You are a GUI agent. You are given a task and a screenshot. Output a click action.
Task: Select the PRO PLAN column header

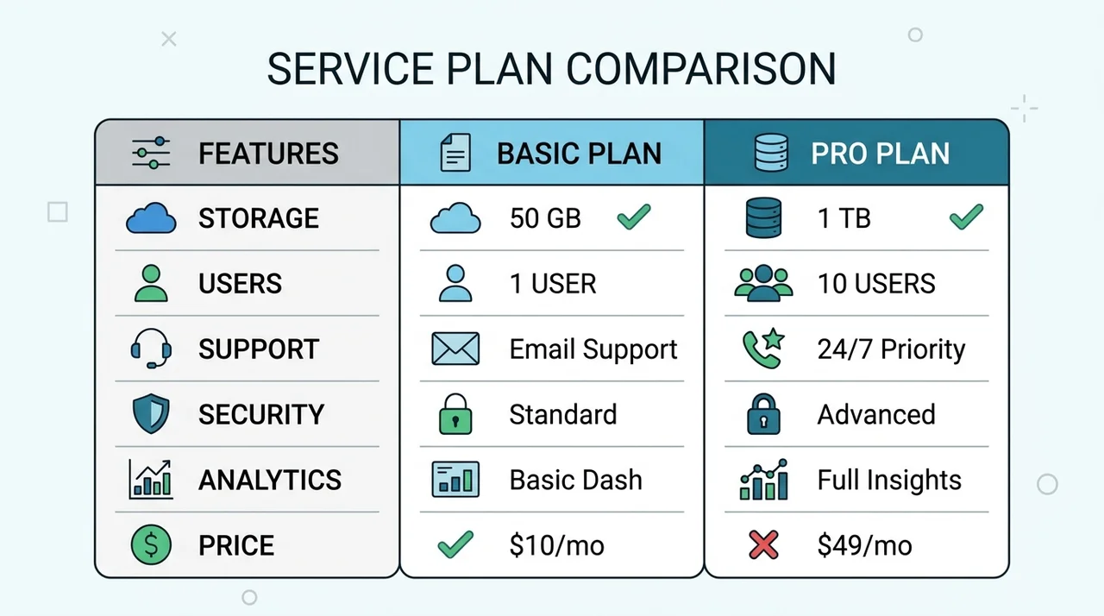[856, 153]
